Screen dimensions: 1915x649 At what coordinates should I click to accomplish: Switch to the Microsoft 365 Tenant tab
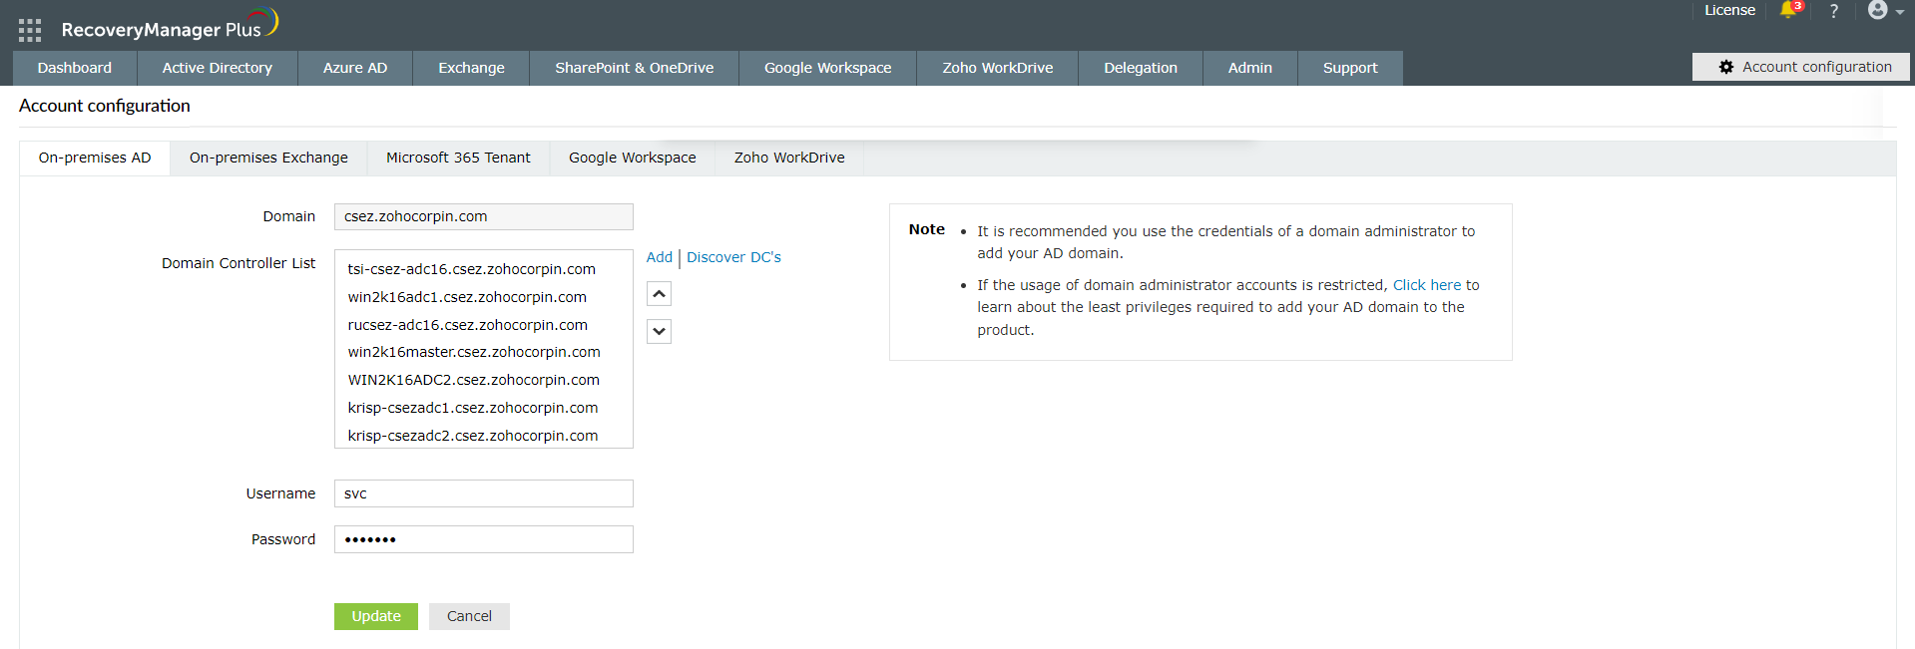pyautogui.click(x=458, y=158)
